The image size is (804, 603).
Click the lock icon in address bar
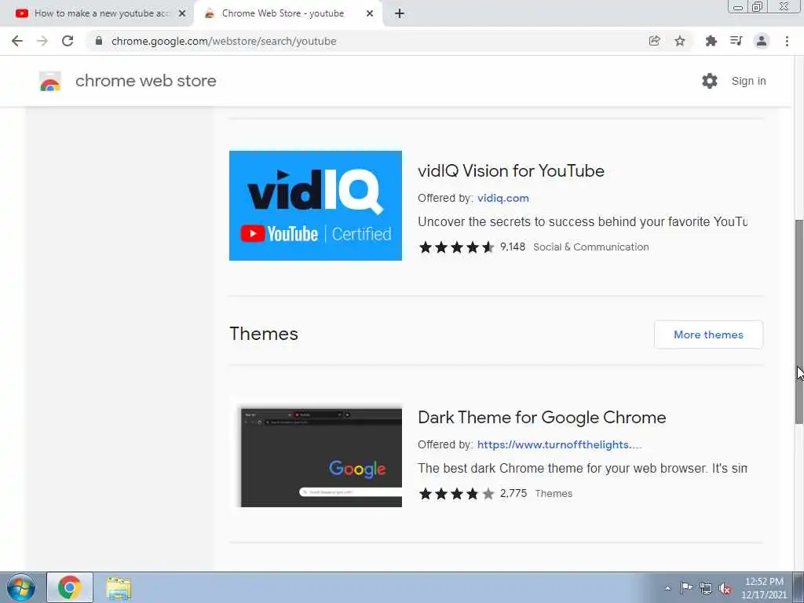[x=99, y=41]
